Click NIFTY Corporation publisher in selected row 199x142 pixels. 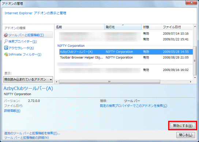coord(119,52)
